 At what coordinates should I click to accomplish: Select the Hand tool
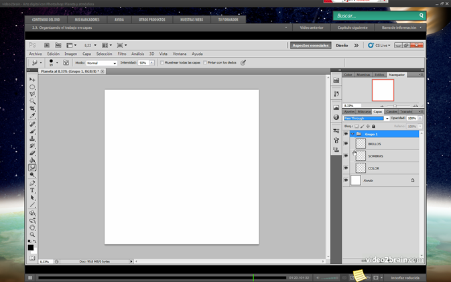[32, 228]
